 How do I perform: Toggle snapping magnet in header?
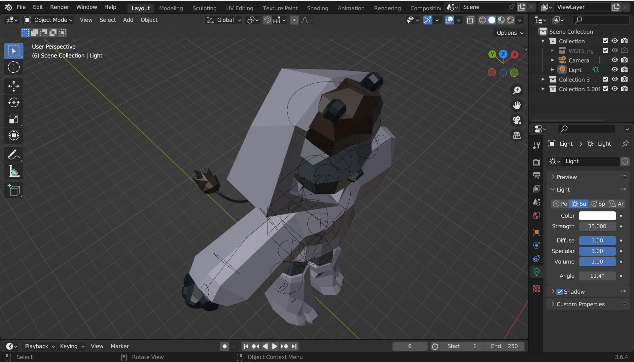tap(267, 20)
